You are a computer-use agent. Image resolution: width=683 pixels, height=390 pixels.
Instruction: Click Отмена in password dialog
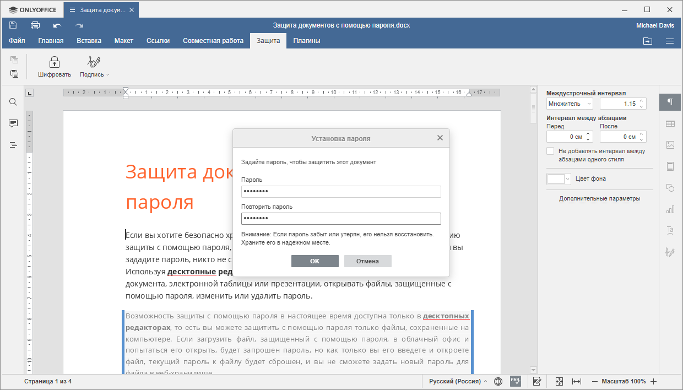coord(367,261)
